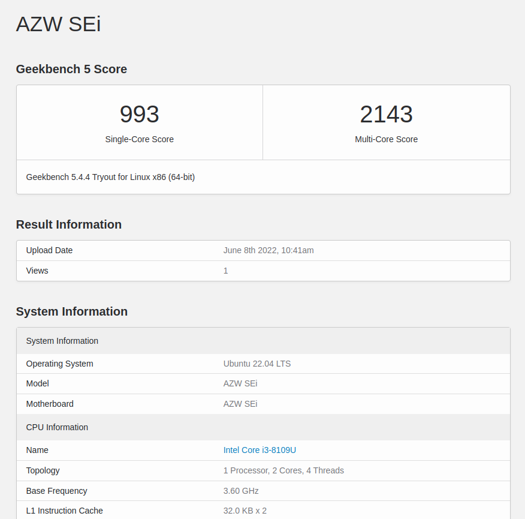
Task: Select the '3.60 GHz' value
Action: point(241,491)
